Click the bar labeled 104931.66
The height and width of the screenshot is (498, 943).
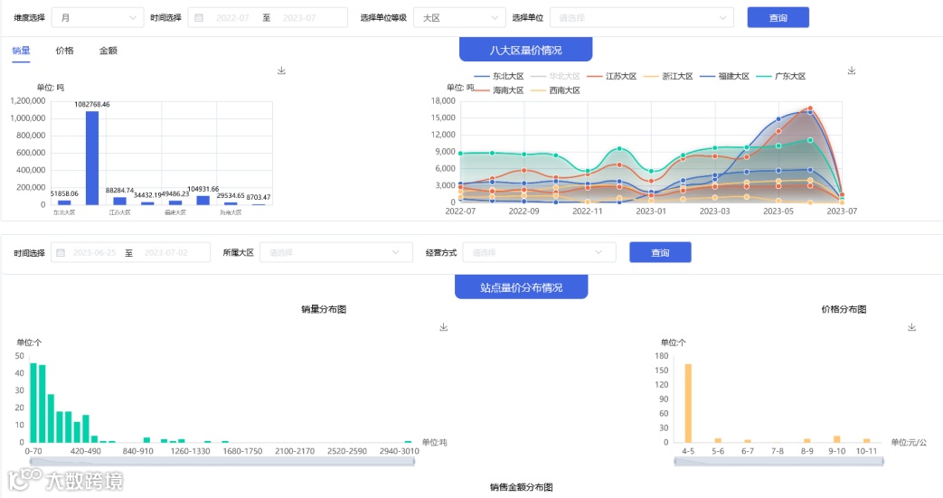203,201
